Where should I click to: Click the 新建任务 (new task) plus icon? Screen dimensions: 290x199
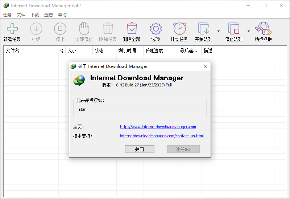[12, 29]
